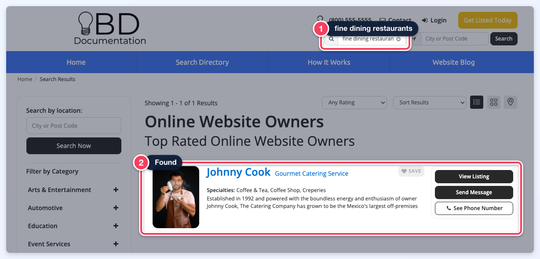Open the Johnny Cook listing name link
The width and height of the screenshot is (540, 259).
[x=238, y=172]
